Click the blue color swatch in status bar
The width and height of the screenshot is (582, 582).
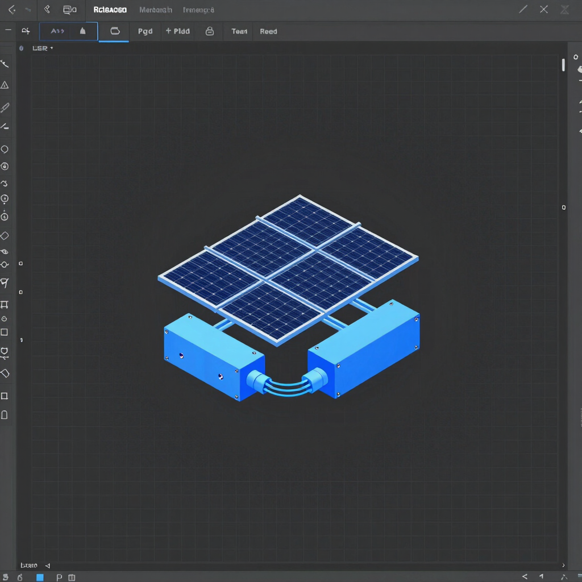pos(40,577)
